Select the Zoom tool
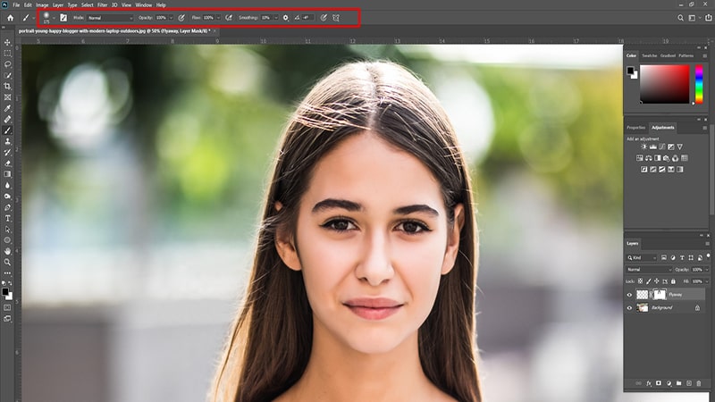This screenshot has height=402, width=715. click(7, 262)
